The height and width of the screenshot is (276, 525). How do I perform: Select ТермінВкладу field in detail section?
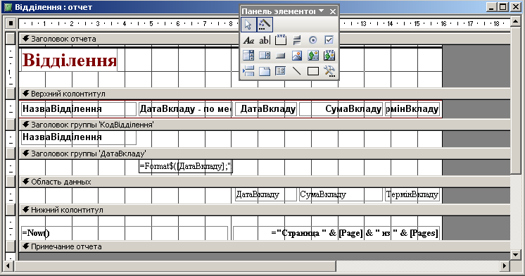click(412, 194)
